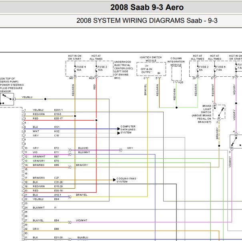Select the "E72" circuit code on pin 10
Screen dimensions: 242x241
[x=56, y=148]
